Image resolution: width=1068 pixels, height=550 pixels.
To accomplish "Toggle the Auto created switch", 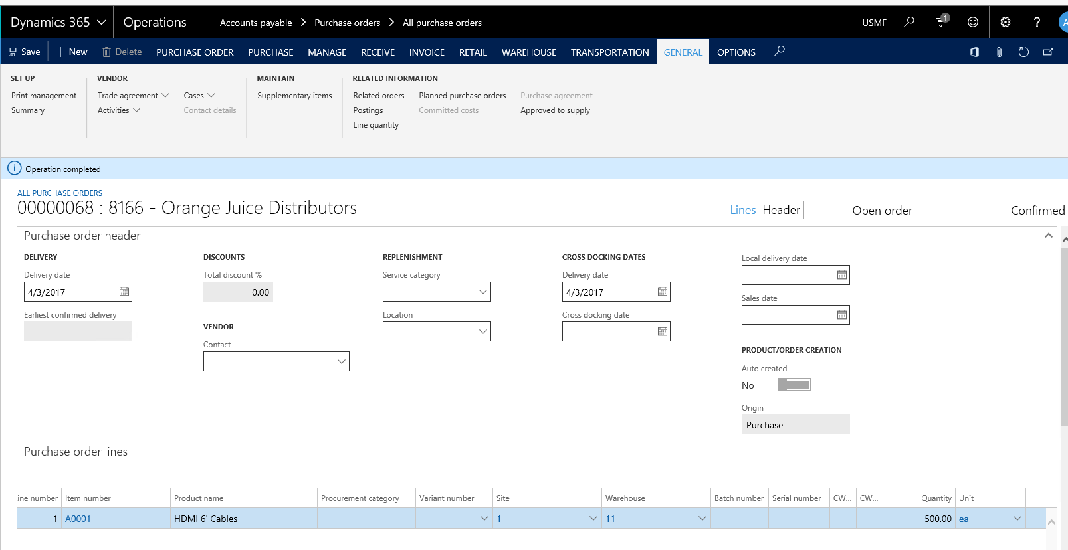I will click(x=794, y=385).
